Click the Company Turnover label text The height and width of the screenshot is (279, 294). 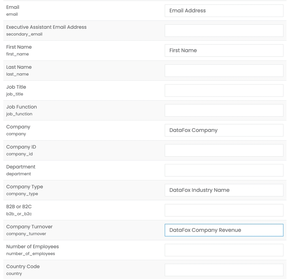coord(29,227)
